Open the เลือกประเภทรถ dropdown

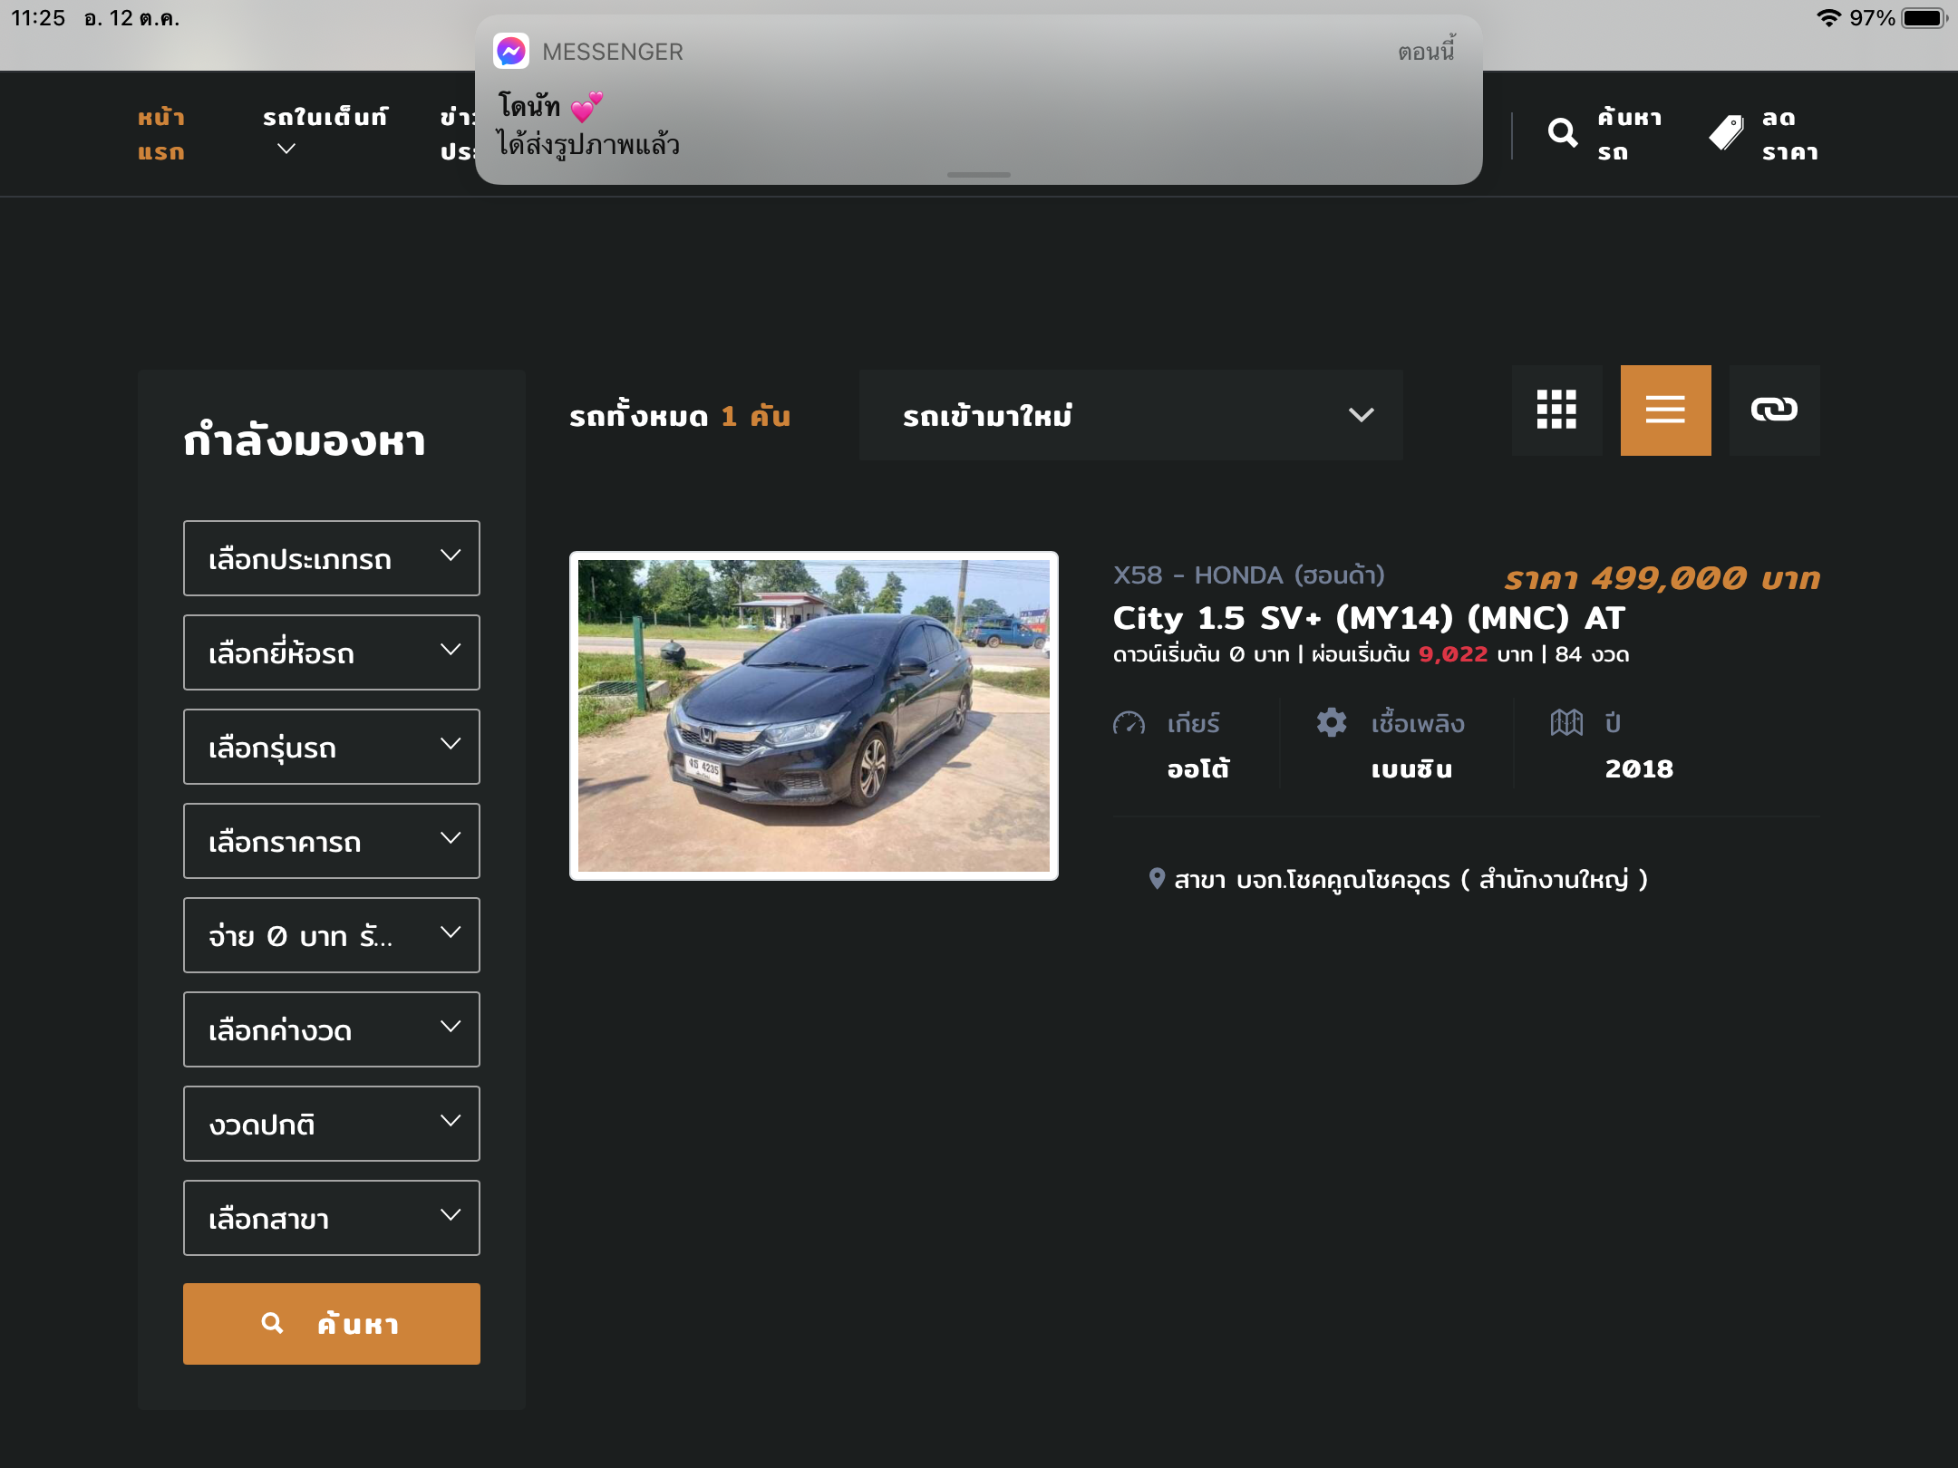331,558
